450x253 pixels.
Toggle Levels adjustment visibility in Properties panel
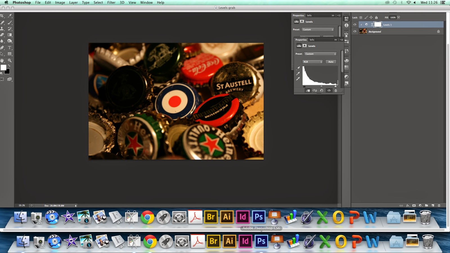coord(329,91)
